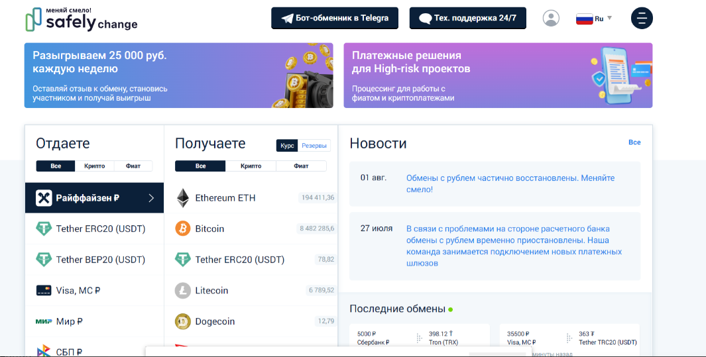Choose 'СБП ₽' to give
706x357 pixels.
pos(95,347)
